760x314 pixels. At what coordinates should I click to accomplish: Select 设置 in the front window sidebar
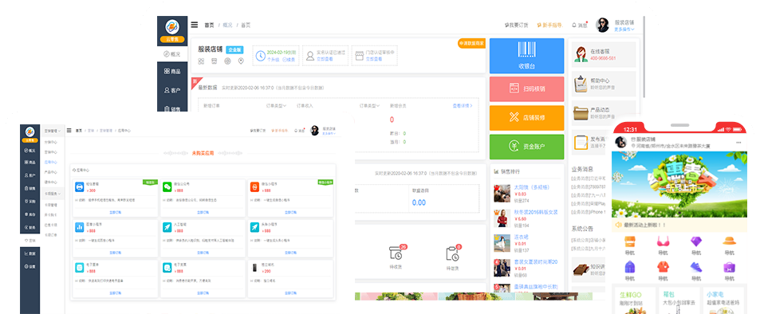[30, 266]
